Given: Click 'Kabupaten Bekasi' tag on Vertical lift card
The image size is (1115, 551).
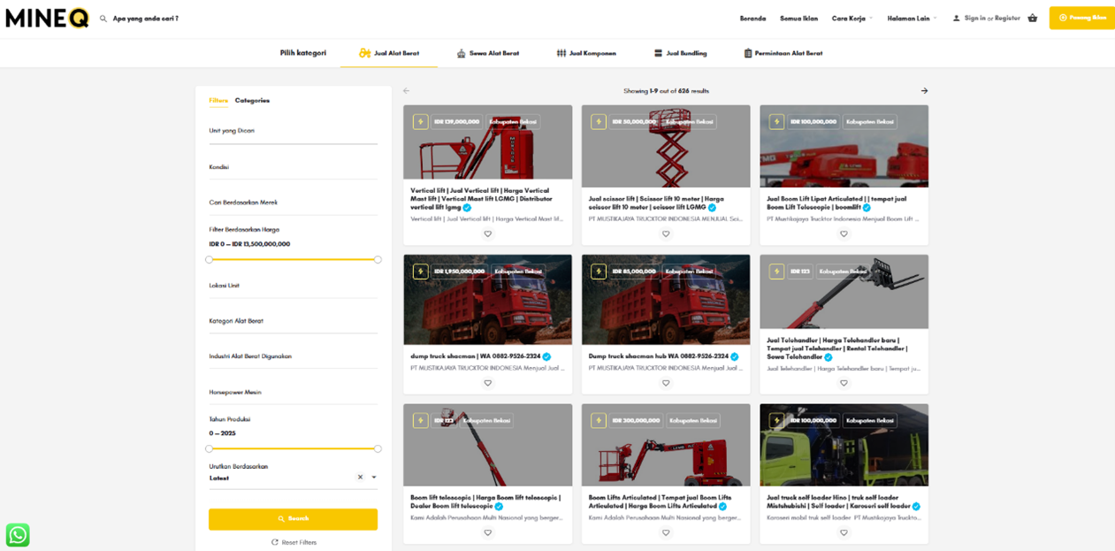Looking at the screenshot, I should pyautogui.click(x=513, y=122).
